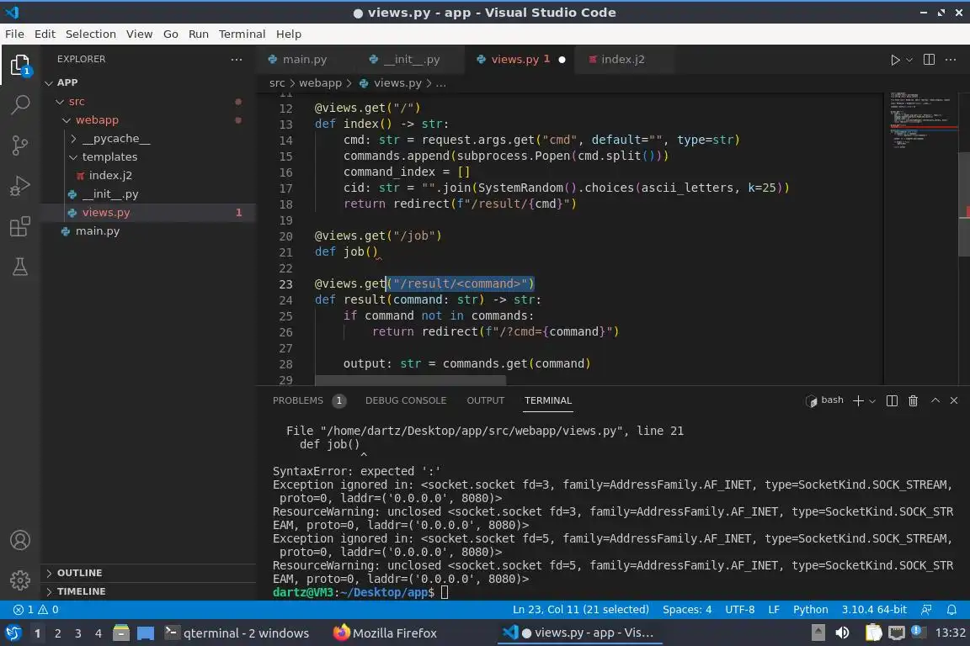The width and height of the screenshot is (970, 646).
Task: Change indentation via Spaces: 4
Action: (x=687, y=610)
